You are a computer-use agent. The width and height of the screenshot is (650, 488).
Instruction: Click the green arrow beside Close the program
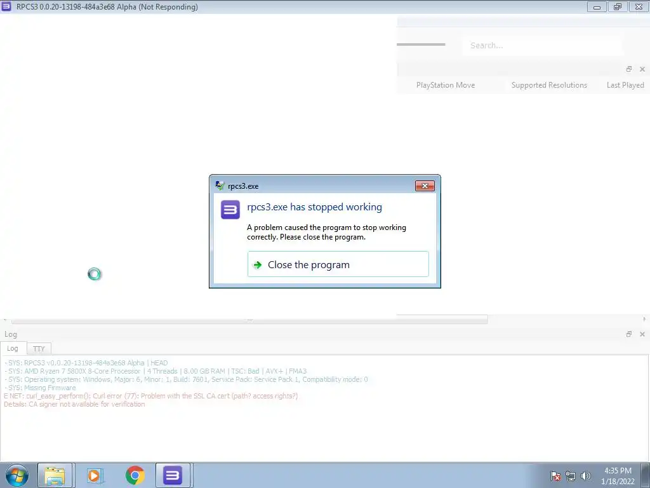pyautogui.click(x=258, y=265)
